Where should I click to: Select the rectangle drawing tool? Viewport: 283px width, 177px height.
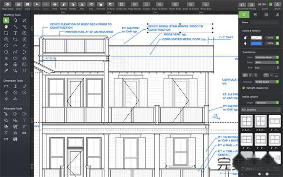(6, 33)
